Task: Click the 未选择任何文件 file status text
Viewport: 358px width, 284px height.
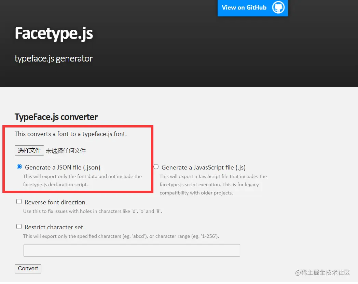Action: click(x=66, y=151)
